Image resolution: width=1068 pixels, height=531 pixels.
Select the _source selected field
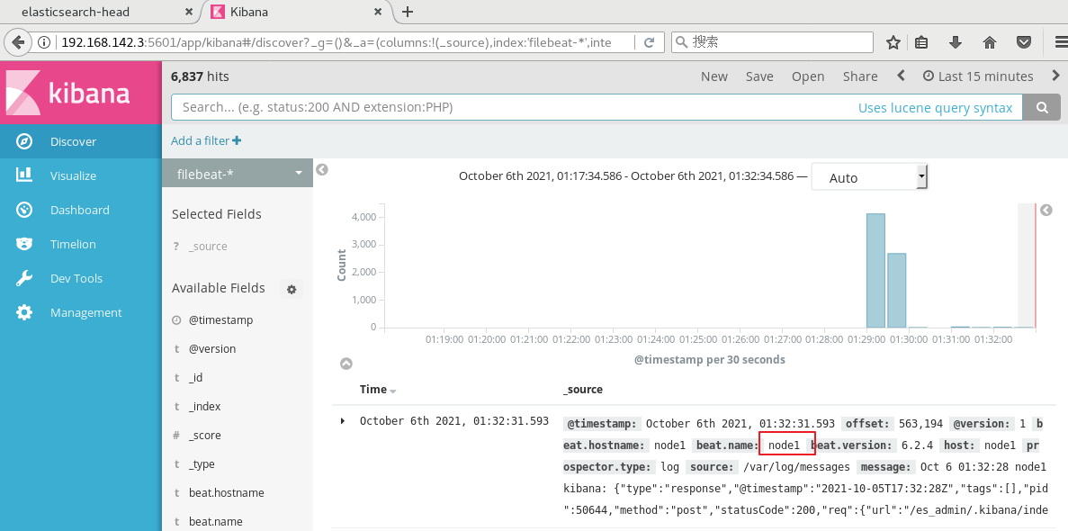point(208,246)
